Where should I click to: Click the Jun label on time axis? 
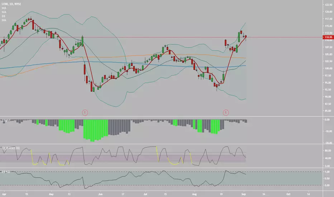click(x=100, y=194)
